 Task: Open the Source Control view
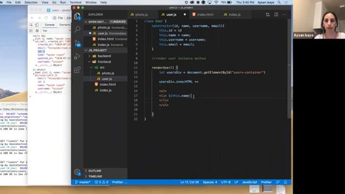pyautogui.click(x=77, y=43)
